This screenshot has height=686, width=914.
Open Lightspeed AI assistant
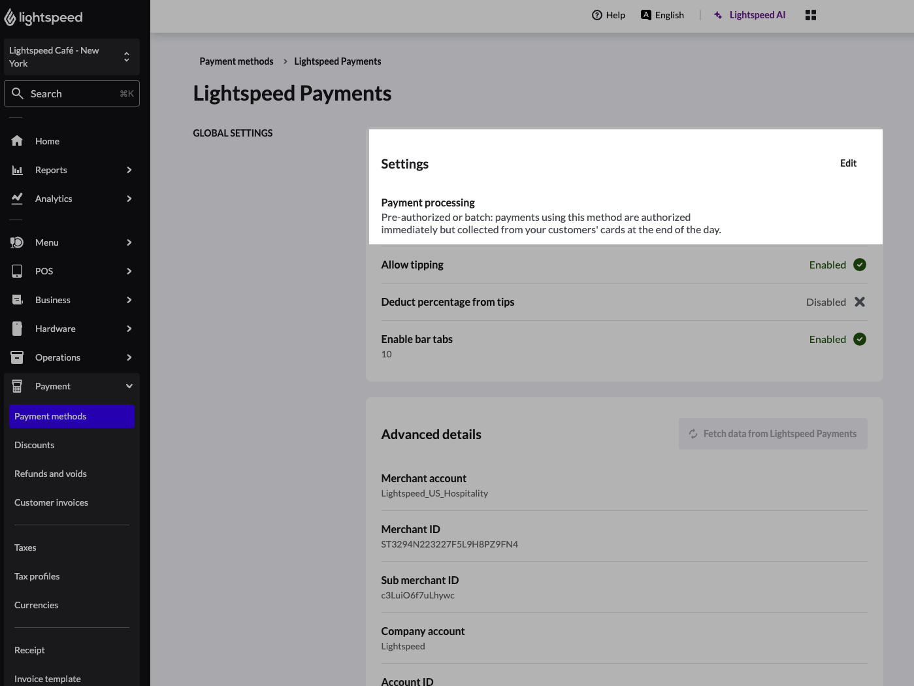749,15
